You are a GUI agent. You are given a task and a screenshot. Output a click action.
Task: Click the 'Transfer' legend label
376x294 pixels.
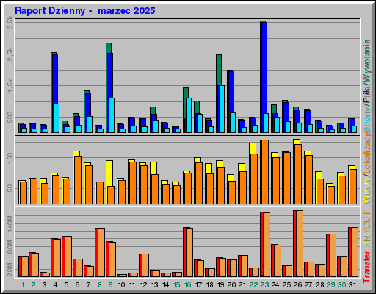(x=367, y=266)
